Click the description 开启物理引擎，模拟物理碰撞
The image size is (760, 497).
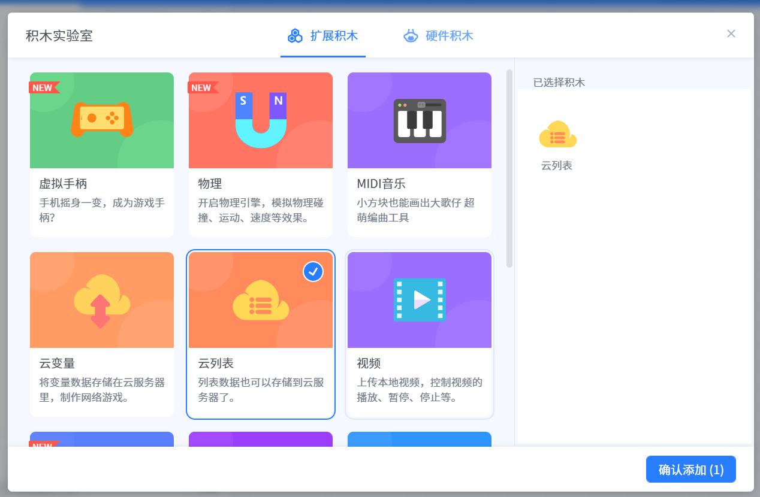[261, 210]
